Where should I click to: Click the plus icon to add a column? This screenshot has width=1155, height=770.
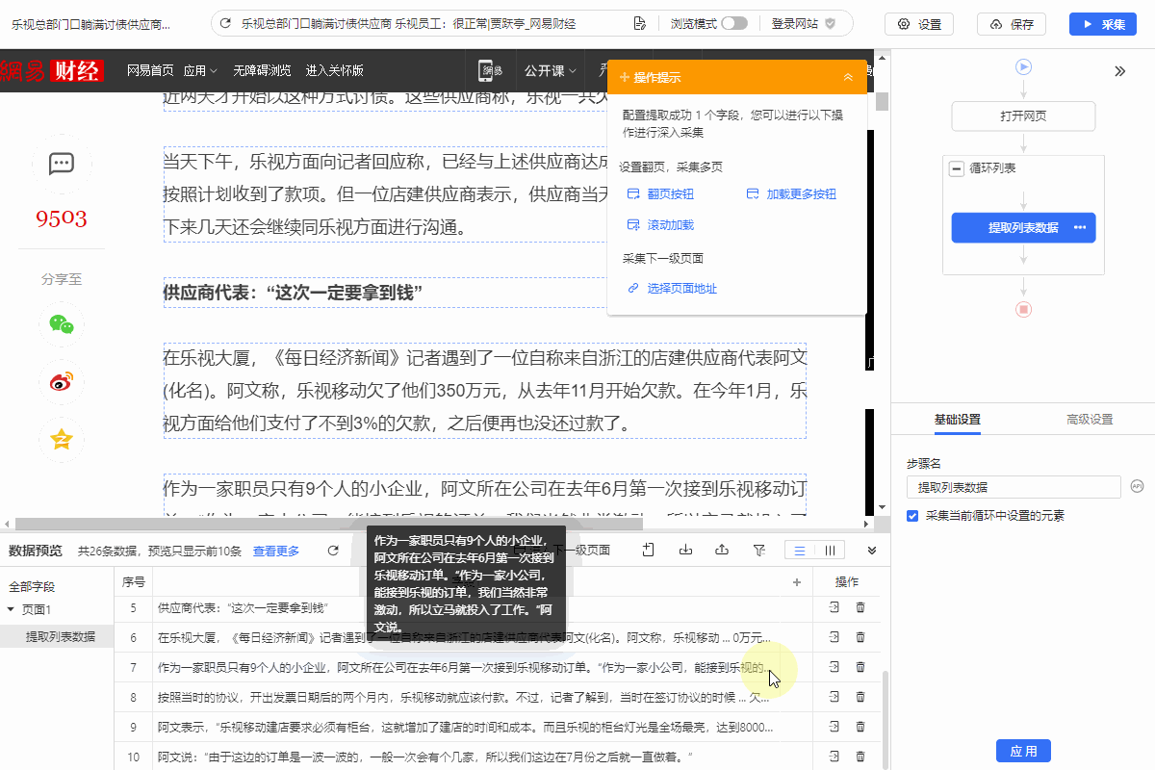(797, 582)
